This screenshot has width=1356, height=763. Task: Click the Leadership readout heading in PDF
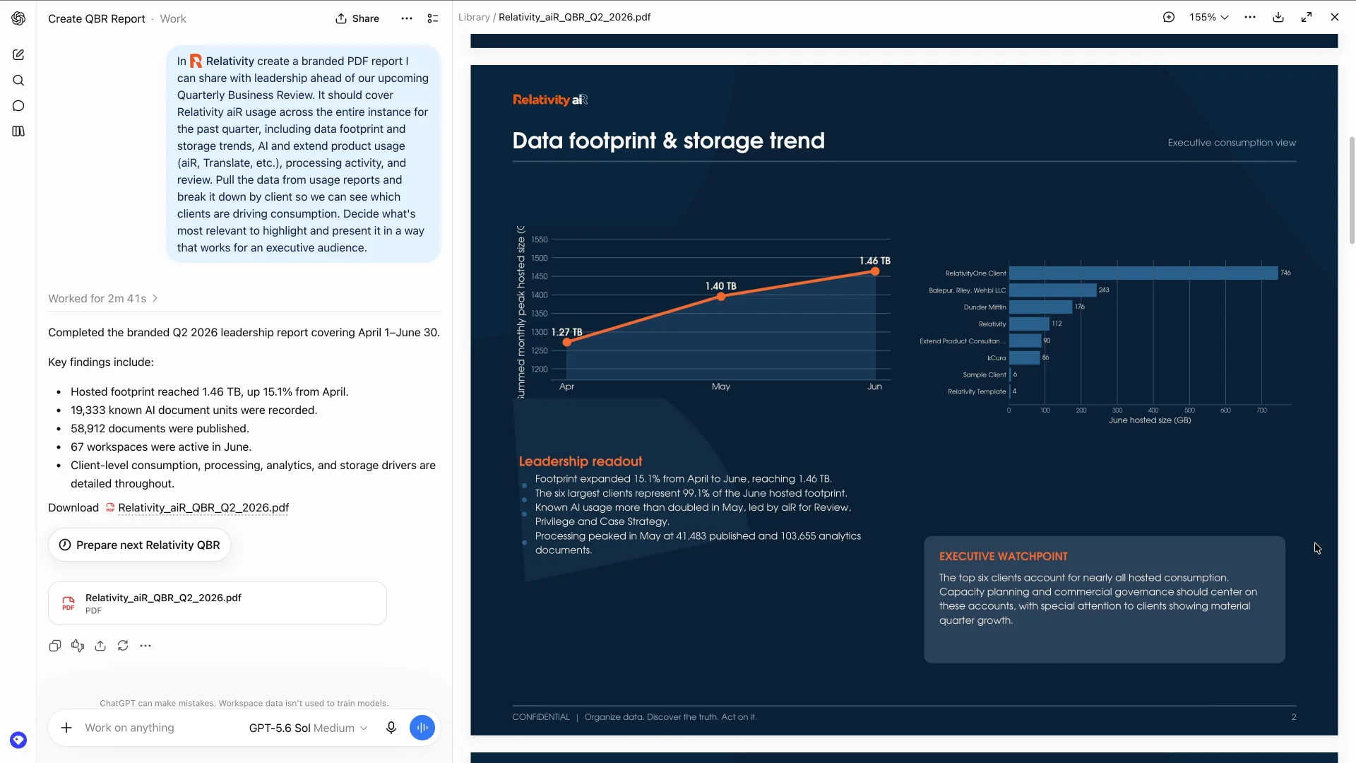coord(581,461)
